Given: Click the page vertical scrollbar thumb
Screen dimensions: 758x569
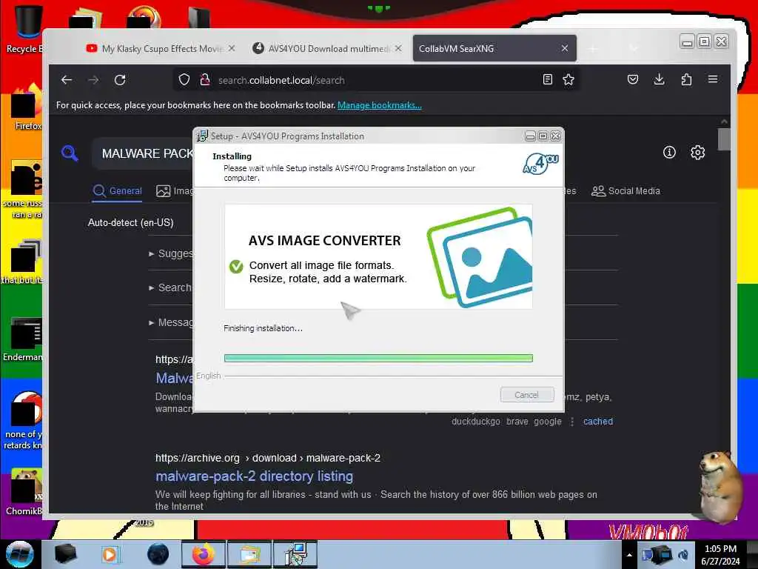Looking at the screenshot, I should tap(724, 139).
